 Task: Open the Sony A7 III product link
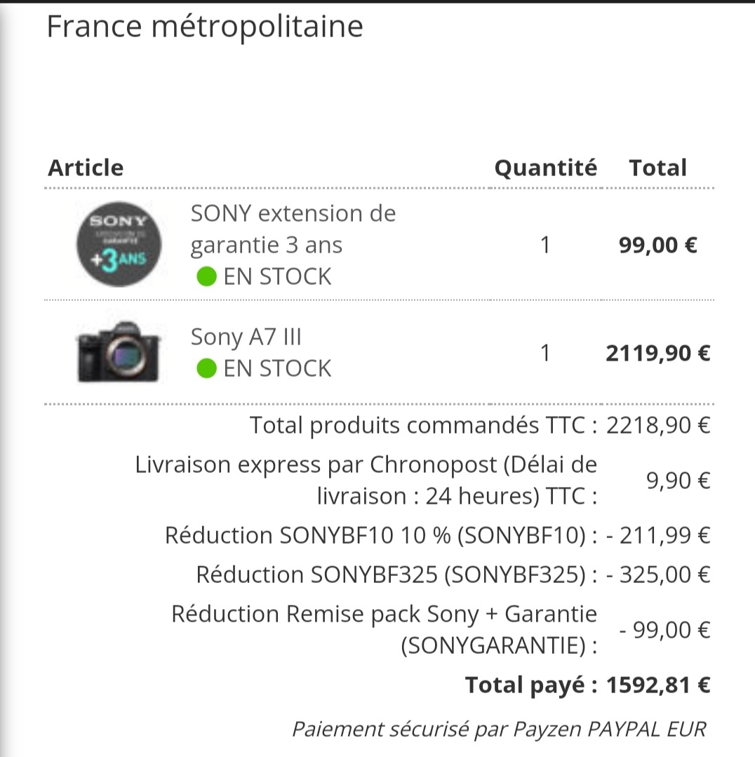point(246,337)
